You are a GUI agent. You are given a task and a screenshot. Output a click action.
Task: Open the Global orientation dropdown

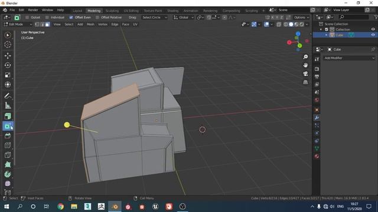coord(184,17)
